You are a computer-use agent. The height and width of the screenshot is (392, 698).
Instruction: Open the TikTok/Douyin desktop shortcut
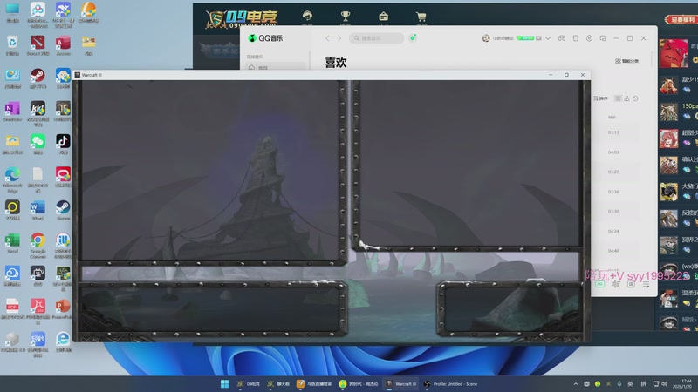(63, 144)
